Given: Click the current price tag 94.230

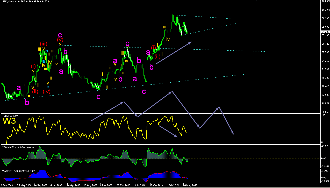Looking at the screenshot, I should coord(325,32).
